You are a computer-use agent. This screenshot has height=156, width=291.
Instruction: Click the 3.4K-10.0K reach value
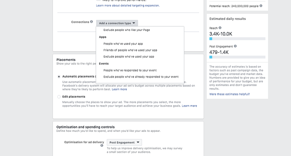(221, 34)
